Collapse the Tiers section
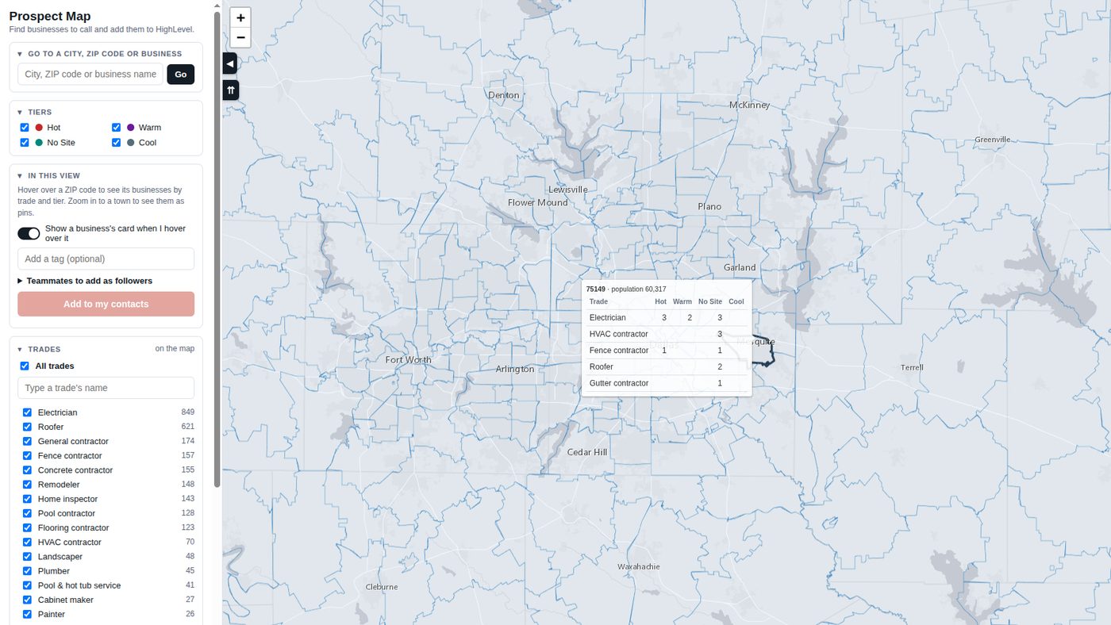The height and width of the screenshot is (625, 1111). 34,112
